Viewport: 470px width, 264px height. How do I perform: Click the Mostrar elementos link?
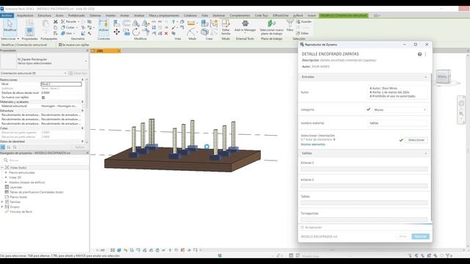click(313, 144)
